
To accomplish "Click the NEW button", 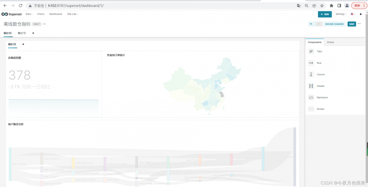I will pyautogui.click(x=325, y=14).
